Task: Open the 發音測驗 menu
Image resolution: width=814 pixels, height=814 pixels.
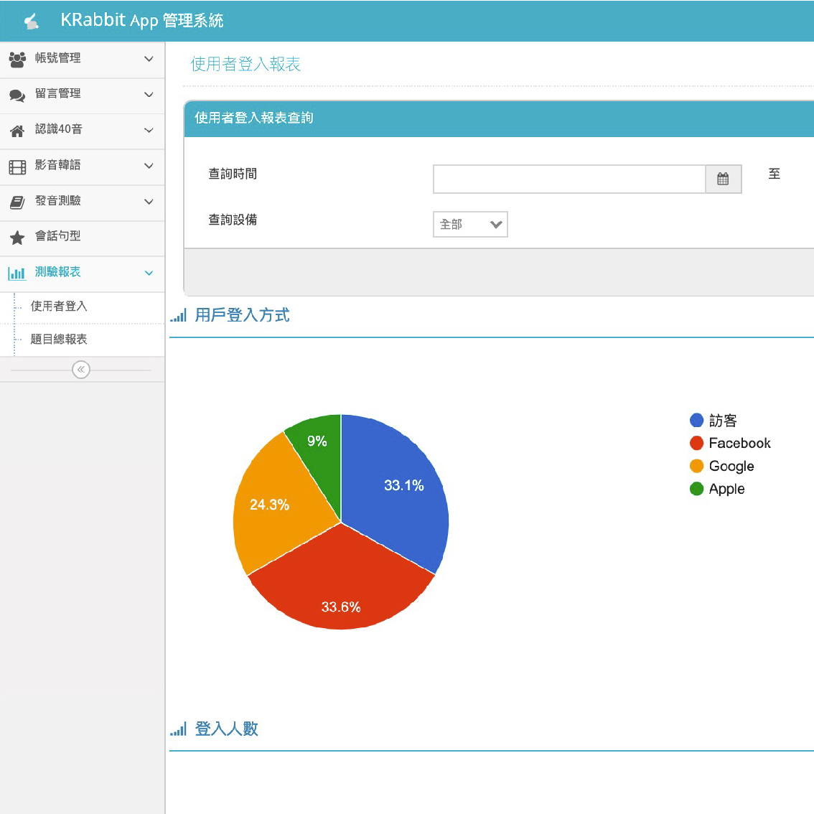Action: click(x=82, y=202)
